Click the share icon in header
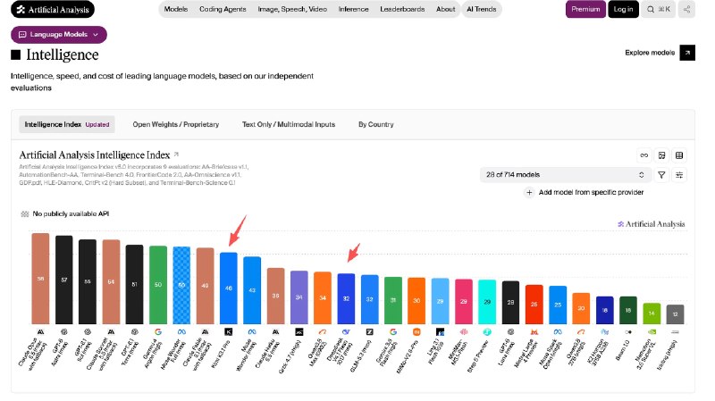The height and width of the screenshot is (401, 715). tap(686, 9)
